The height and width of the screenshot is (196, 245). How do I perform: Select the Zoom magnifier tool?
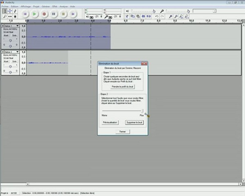(x=5, y=16)
